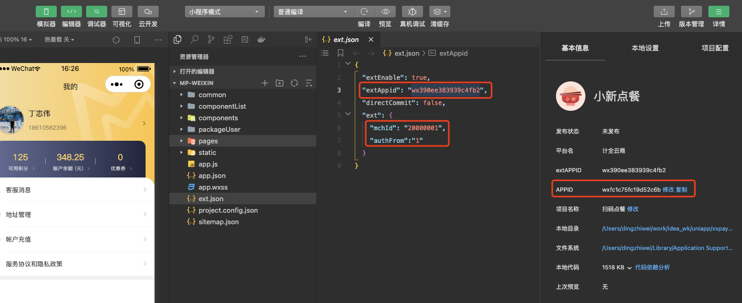
Task: Click the simulator rotate icon
Action: tap(116, 40)
